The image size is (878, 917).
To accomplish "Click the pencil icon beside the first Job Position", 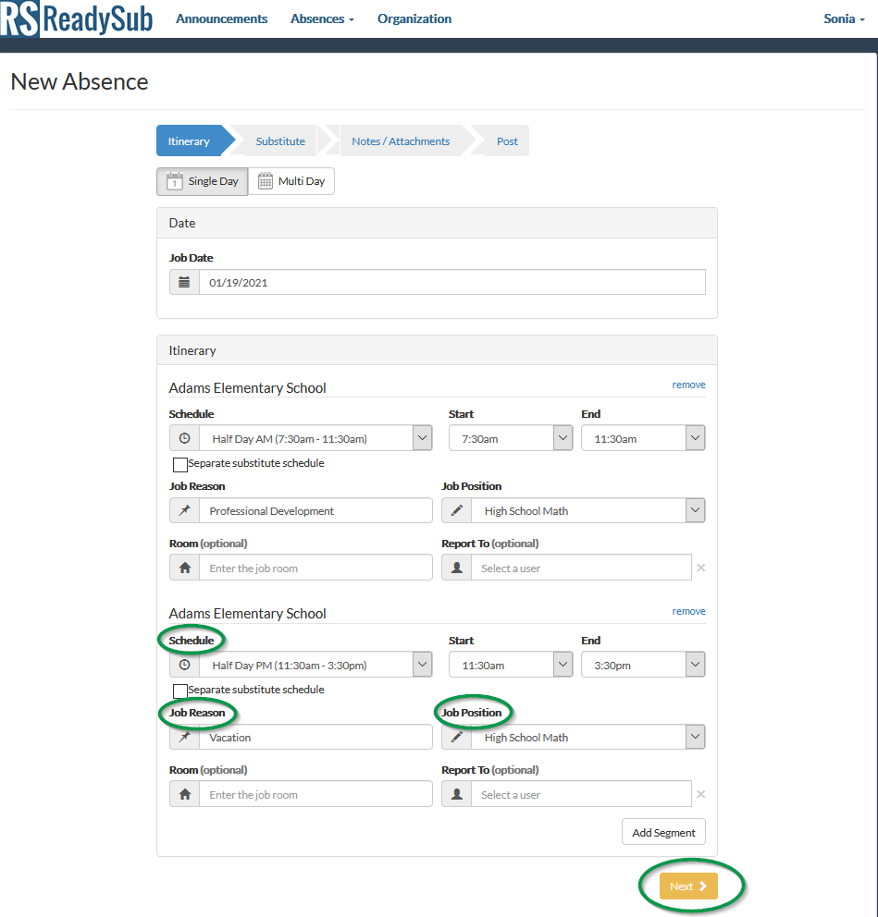I will [x=455, y=509].
